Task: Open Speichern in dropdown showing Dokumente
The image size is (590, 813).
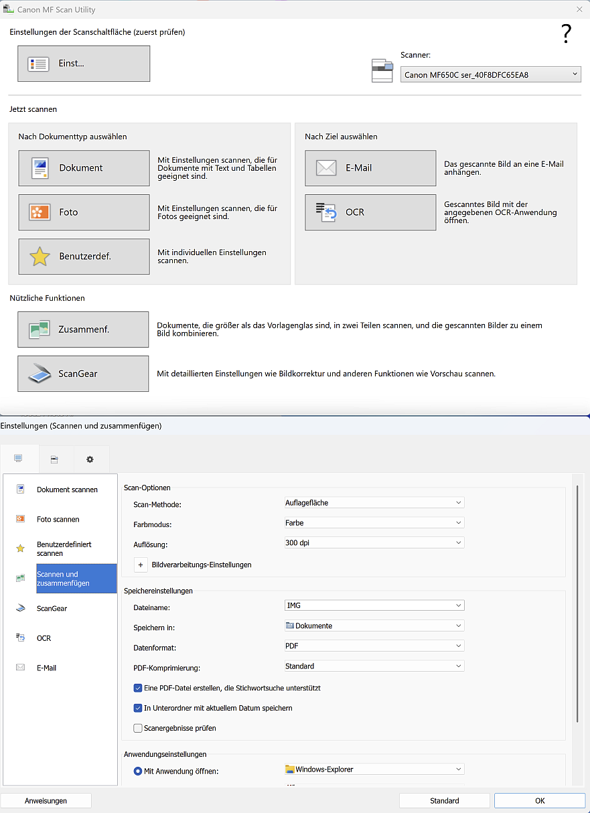Action: 374,625
